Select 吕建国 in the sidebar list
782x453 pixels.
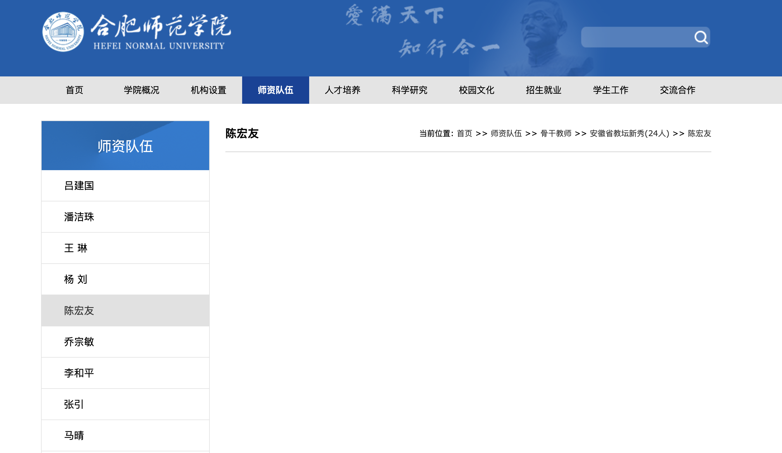click(79, 185)
